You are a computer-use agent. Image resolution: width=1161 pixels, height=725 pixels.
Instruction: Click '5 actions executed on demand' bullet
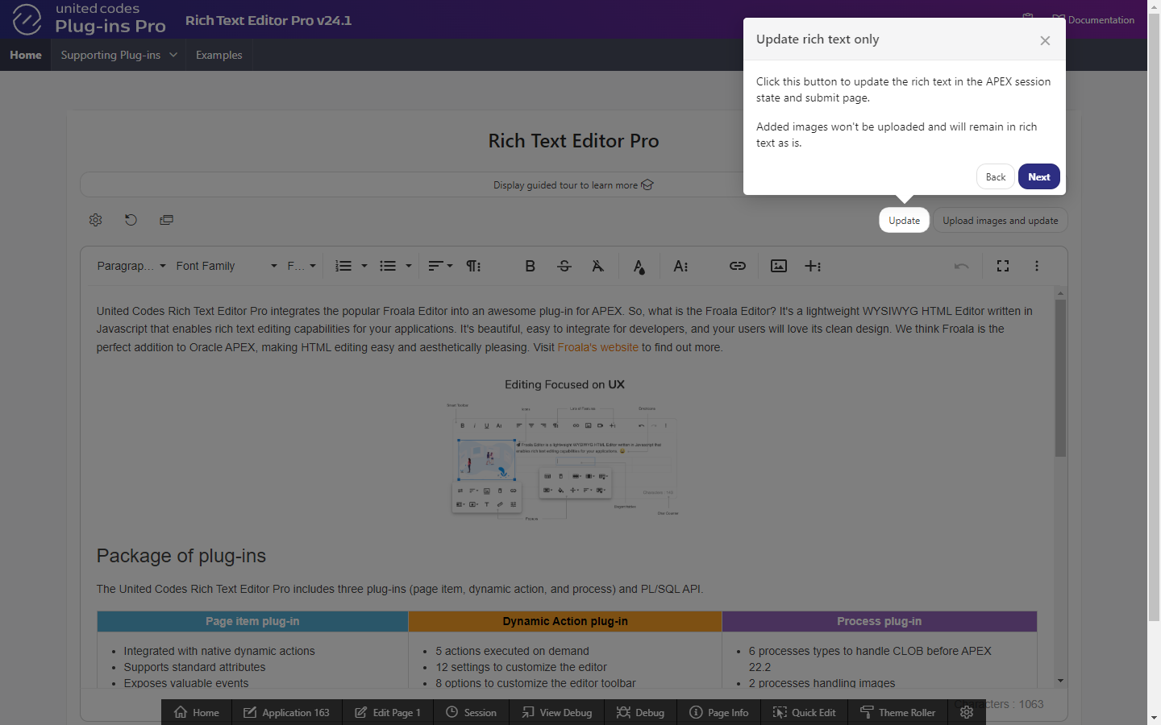coord(512,651)
